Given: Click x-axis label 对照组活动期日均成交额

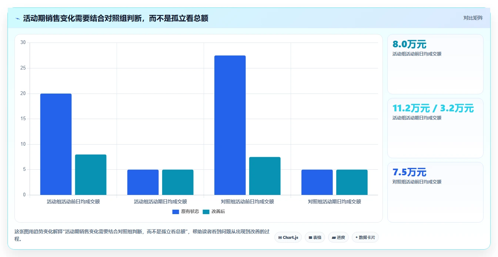Looking at the screenshot, I should coord(334,202).
